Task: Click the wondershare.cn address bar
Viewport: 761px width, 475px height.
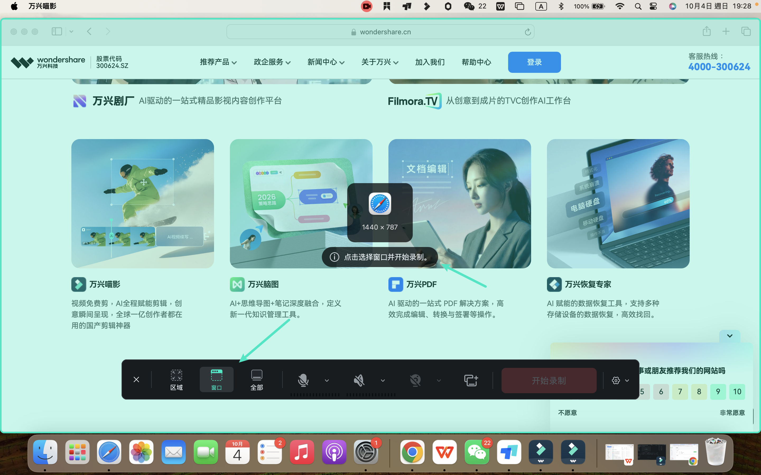Action: point(380,32)
